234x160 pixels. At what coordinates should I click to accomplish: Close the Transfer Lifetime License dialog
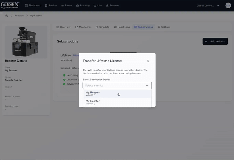[148, 61]
